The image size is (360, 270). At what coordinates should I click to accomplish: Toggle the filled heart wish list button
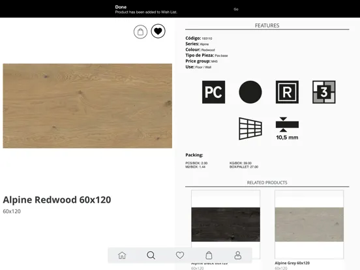click(158, 31)
